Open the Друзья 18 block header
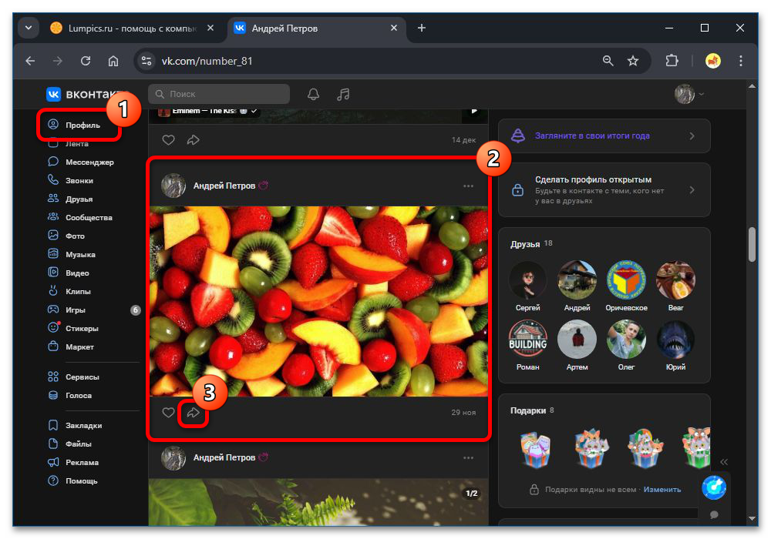771x539 pixels. [x=531, y=244]
